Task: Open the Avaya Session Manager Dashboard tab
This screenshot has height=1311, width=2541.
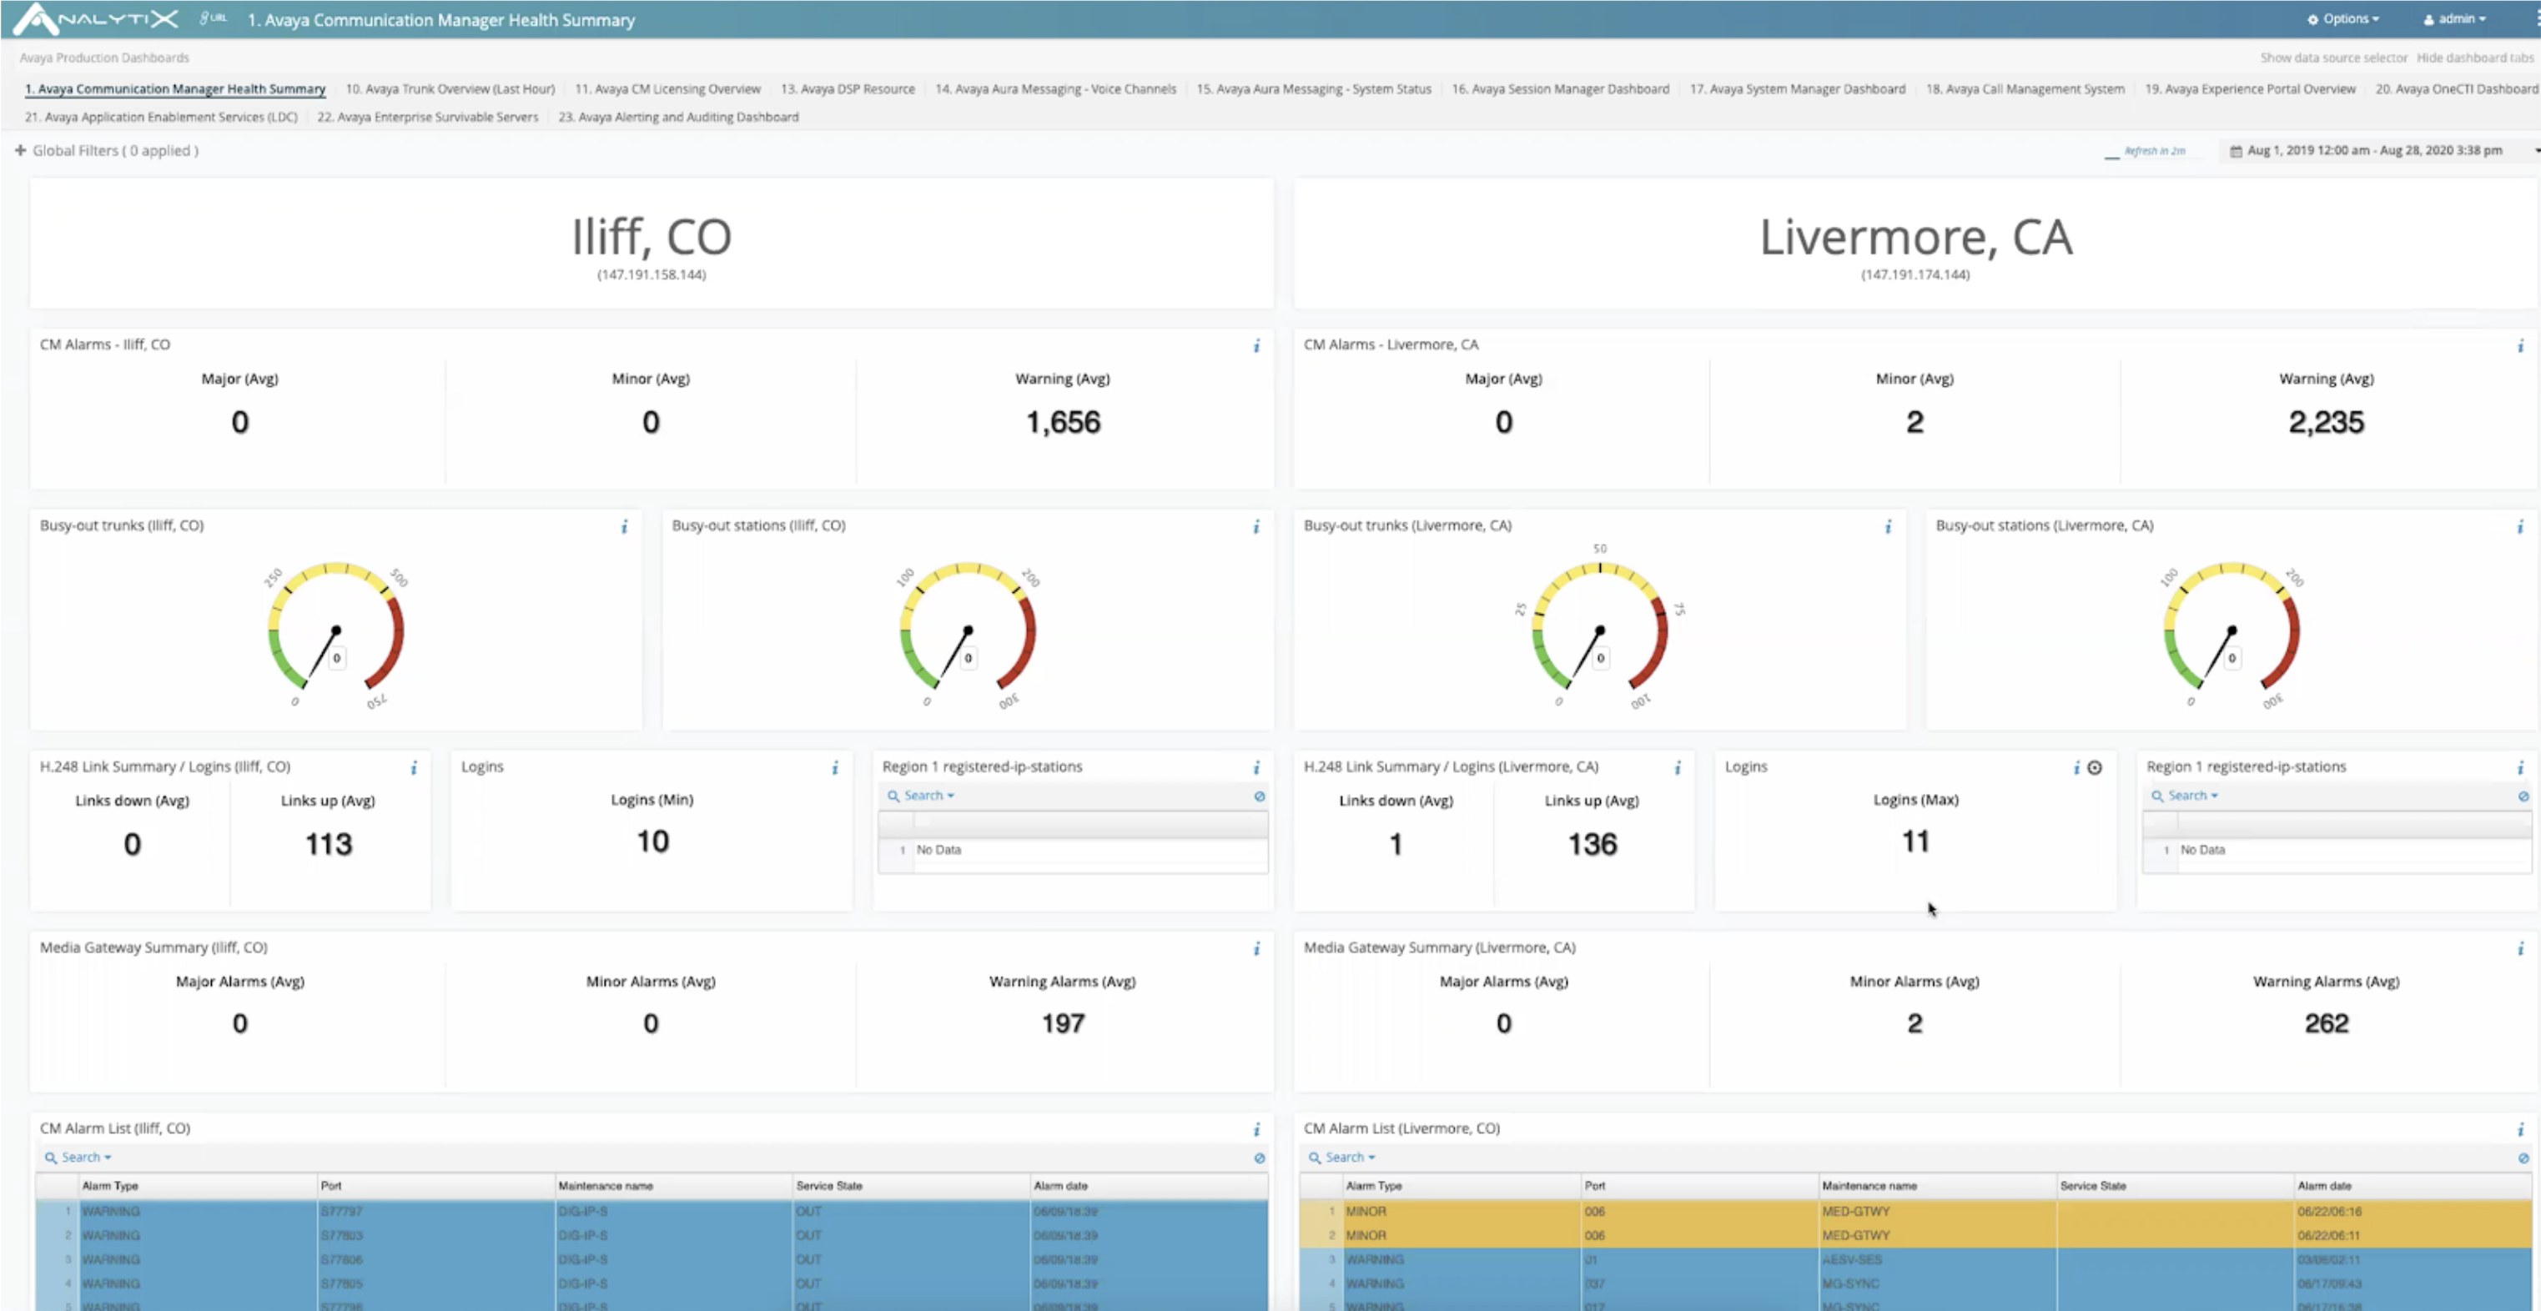Action: click(1562, 88)
